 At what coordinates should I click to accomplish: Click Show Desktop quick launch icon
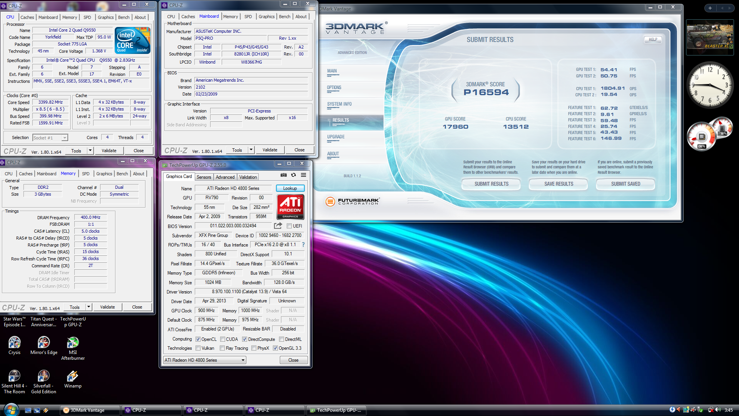pos(28,410)
